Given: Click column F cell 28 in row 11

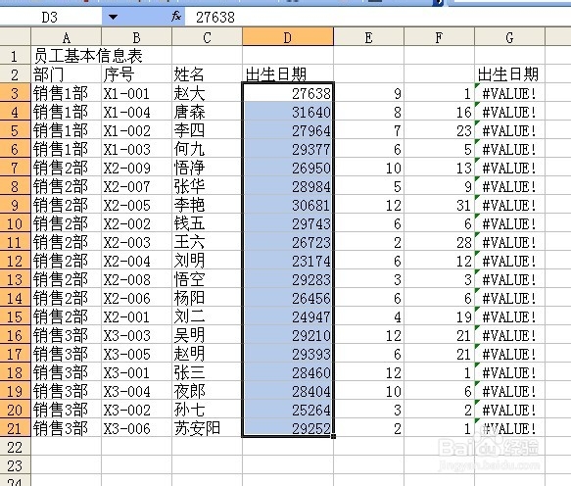Looking at the screenshot, I should point(439,242).
